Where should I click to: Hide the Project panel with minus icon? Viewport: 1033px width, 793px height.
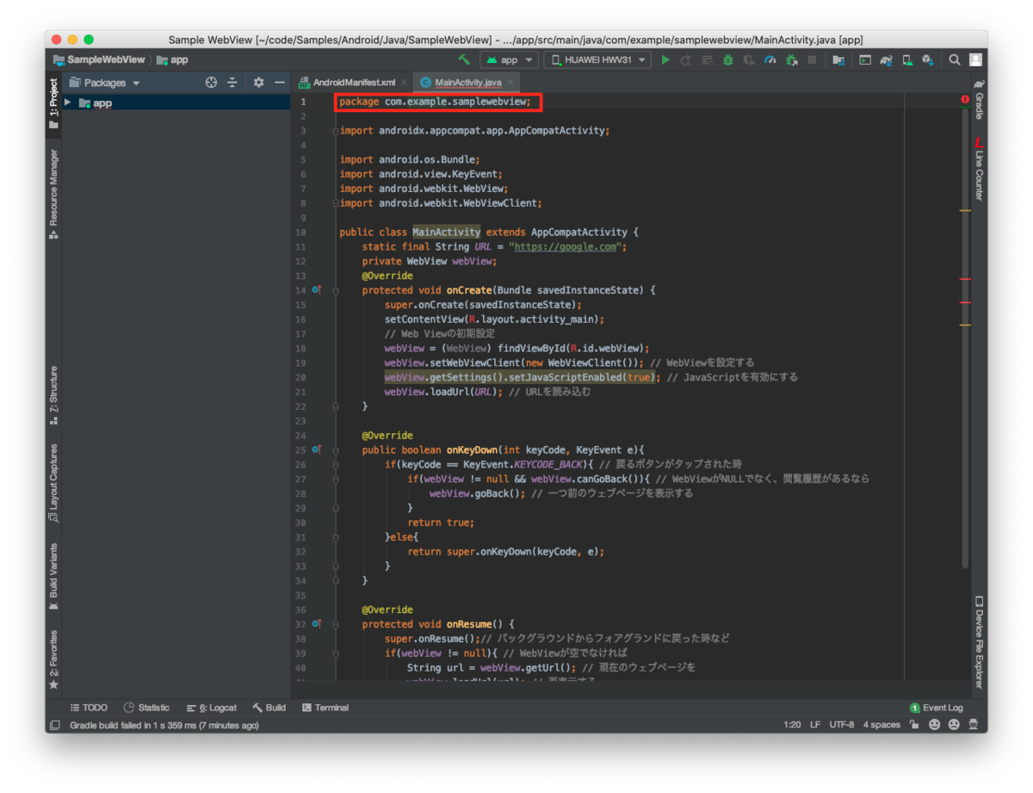279,83
